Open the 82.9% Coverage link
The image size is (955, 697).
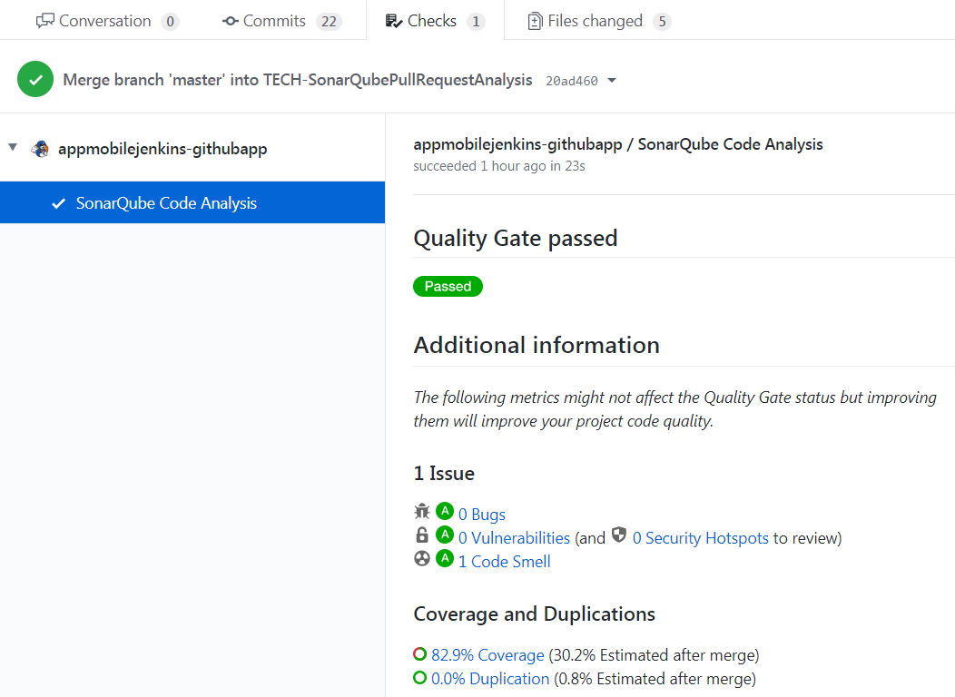[x=487, y=654]
